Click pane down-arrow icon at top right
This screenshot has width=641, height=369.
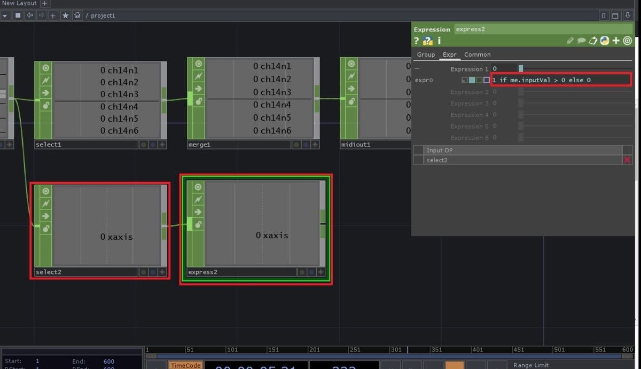pos(628,15)
